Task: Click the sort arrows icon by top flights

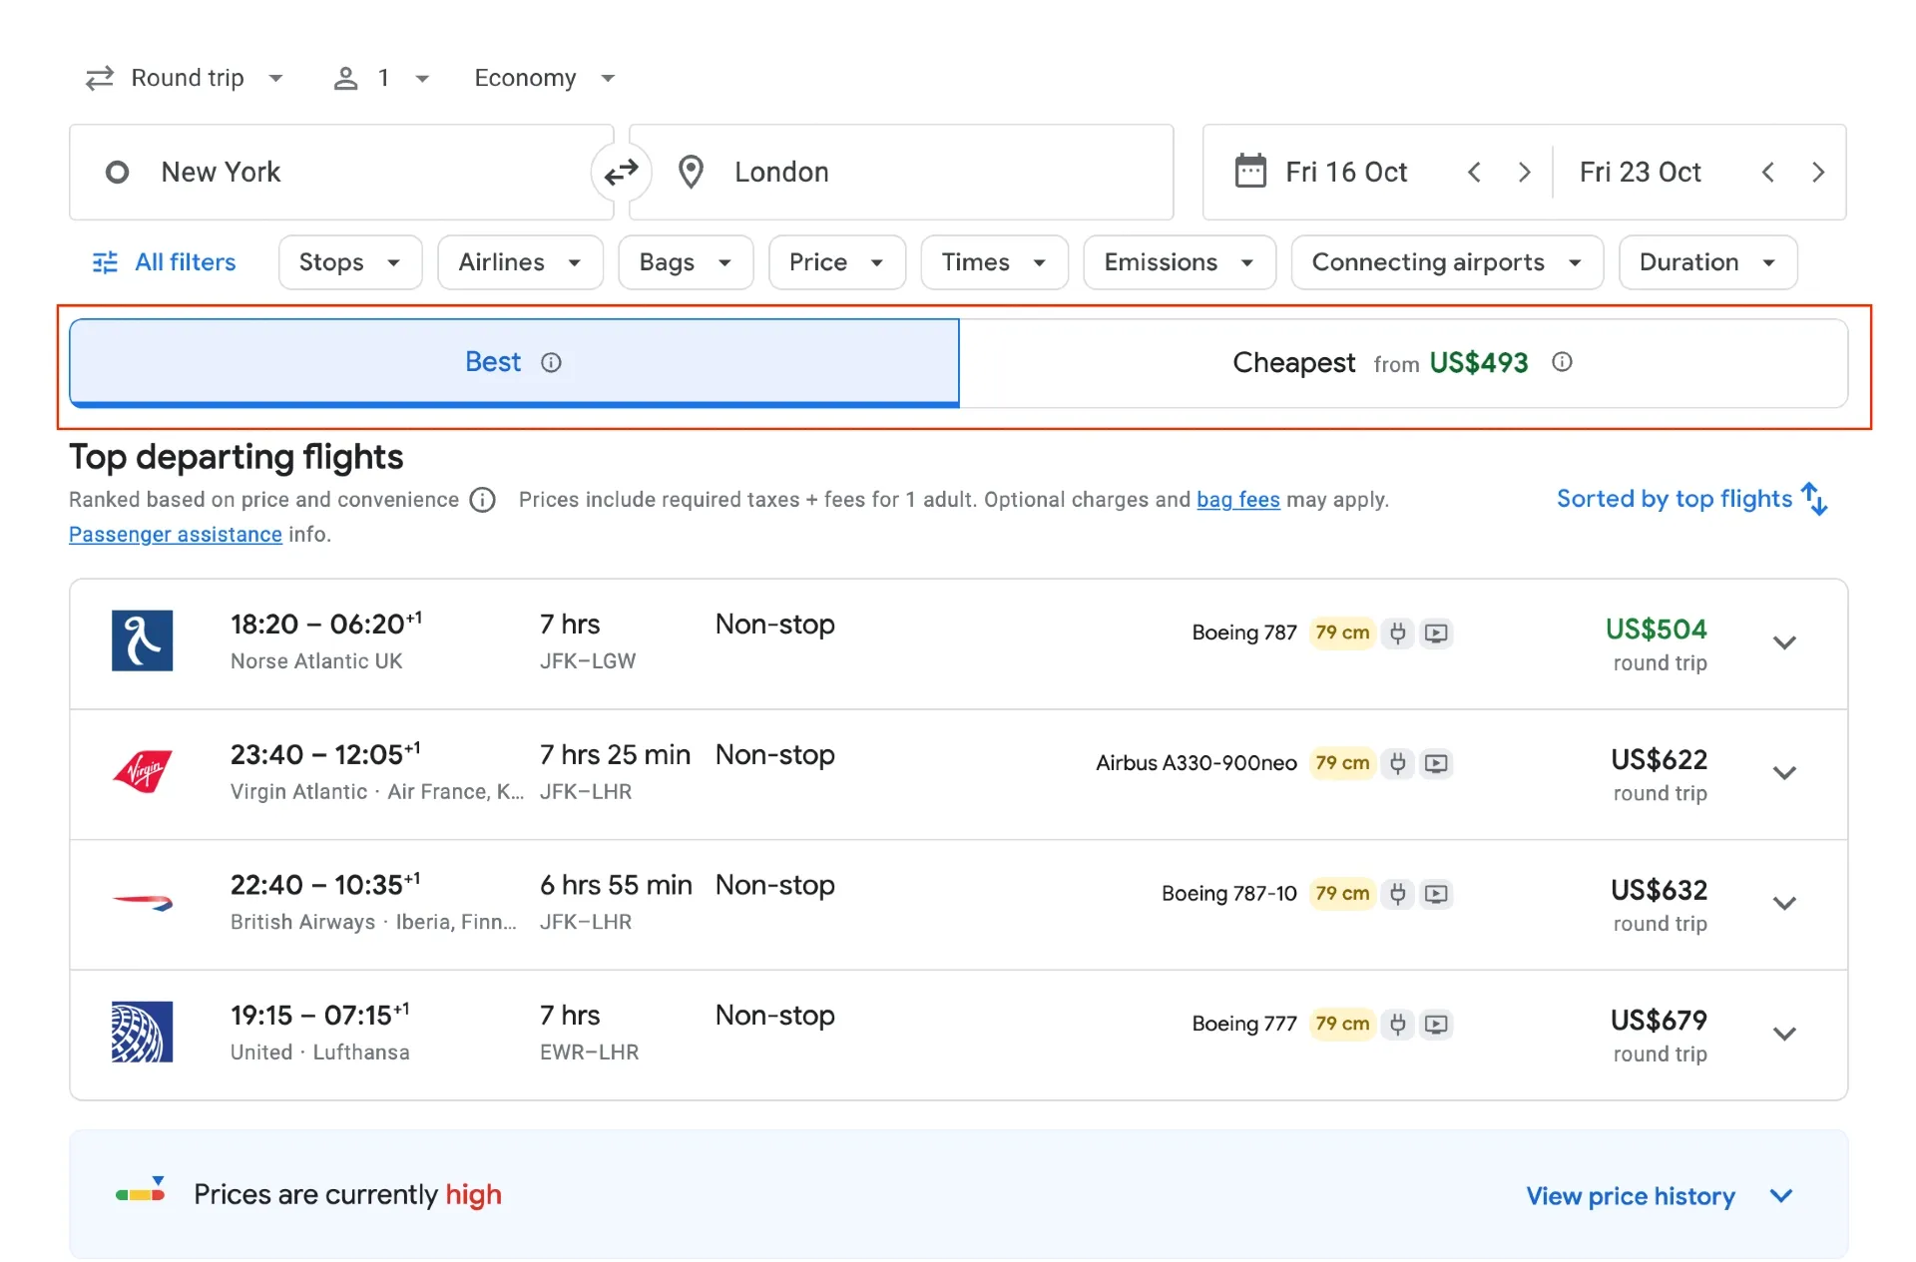Action: [1814, 499]
